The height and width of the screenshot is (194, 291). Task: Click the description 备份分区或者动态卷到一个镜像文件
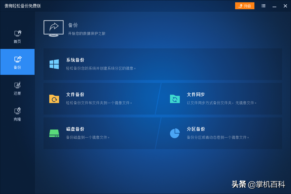[218, 137]
